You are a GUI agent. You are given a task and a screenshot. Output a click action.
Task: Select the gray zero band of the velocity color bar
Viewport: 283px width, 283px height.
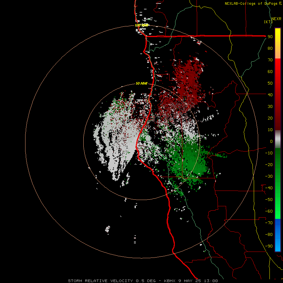coord(278,139)
